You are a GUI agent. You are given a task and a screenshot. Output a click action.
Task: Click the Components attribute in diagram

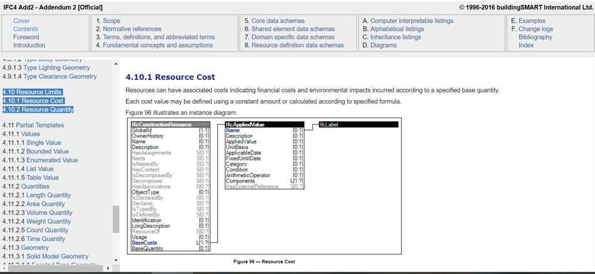(x=240, y=181)
